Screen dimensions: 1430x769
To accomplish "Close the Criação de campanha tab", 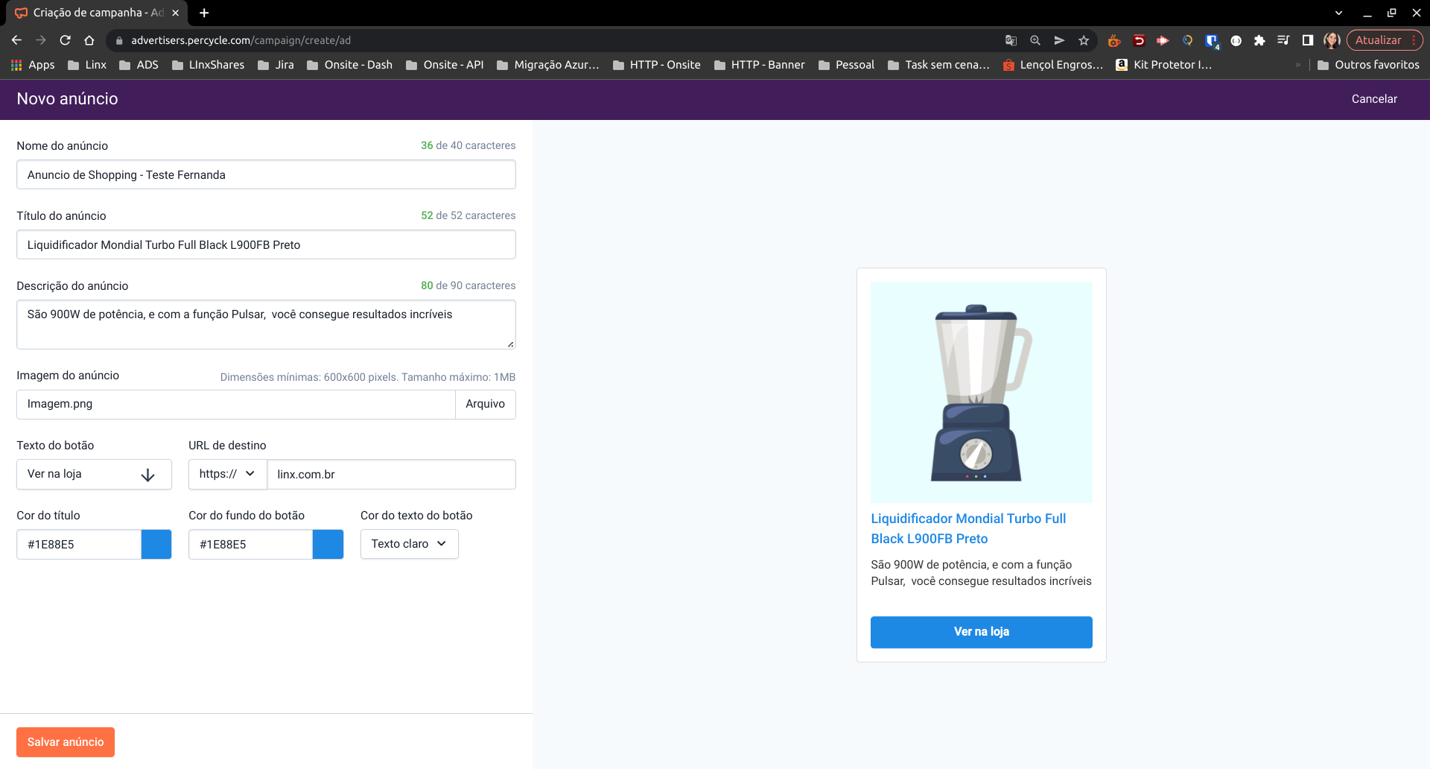I will pyautogui.click(x=176, y=13).
